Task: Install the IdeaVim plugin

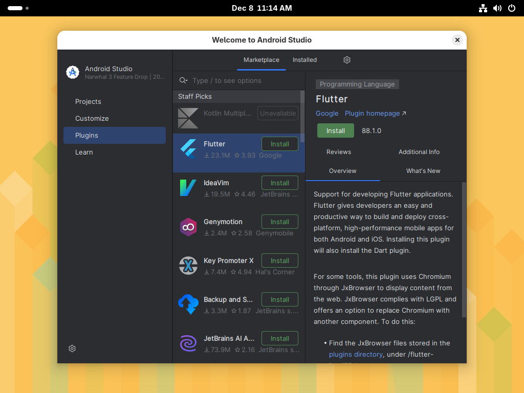Action: (x=279, y=183)
